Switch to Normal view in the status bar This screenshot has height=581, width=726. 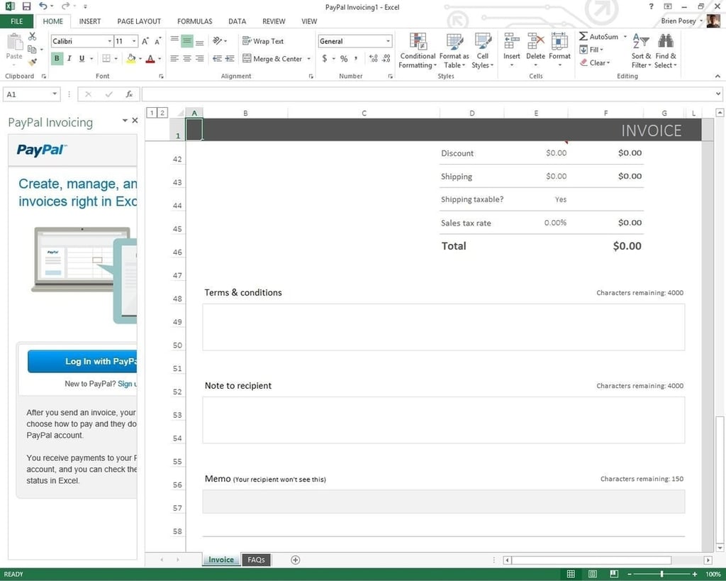(x=571, y=574)
